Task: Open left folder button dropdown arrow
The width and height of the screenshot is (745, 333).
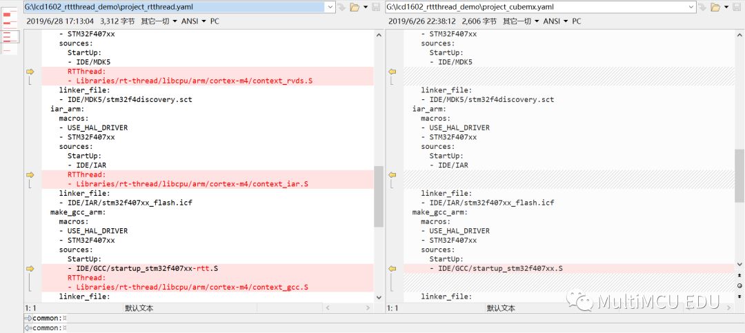Action: point(366,7)
